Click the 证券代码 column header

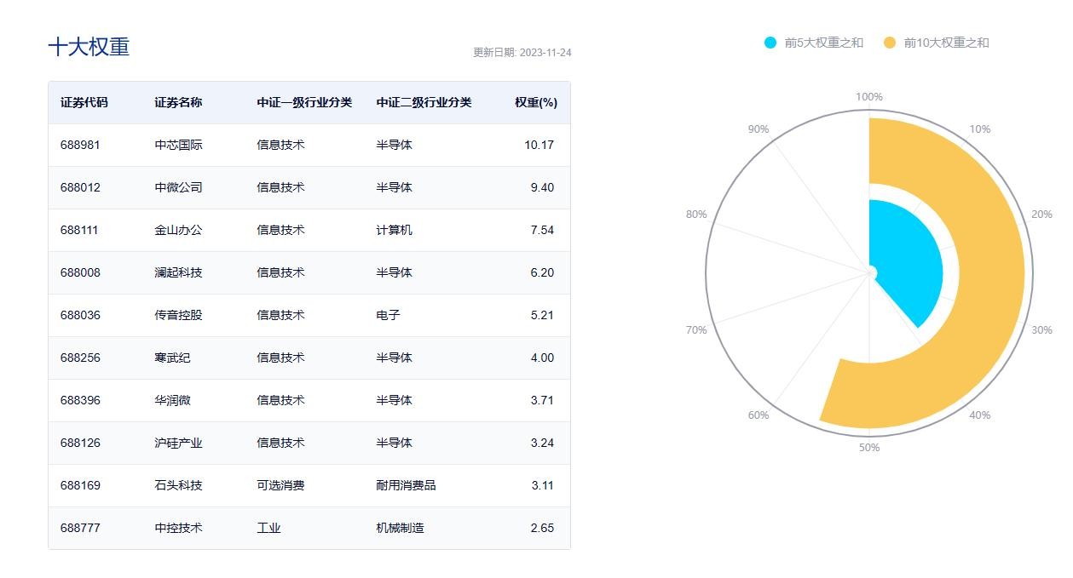[x=84, y=102]
